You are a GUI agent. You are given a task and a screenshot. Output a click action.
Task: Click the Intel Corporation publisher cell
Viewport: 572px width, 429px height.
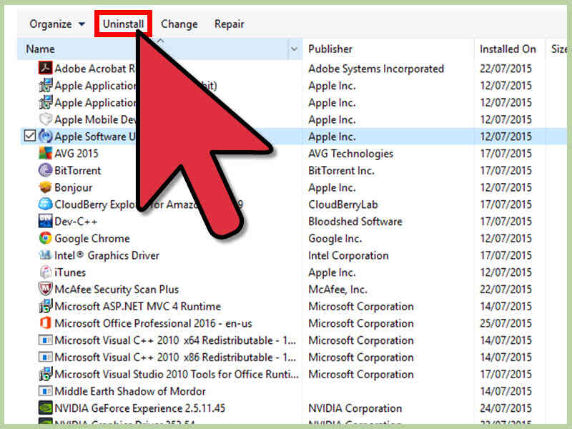(x=348, y=255)
